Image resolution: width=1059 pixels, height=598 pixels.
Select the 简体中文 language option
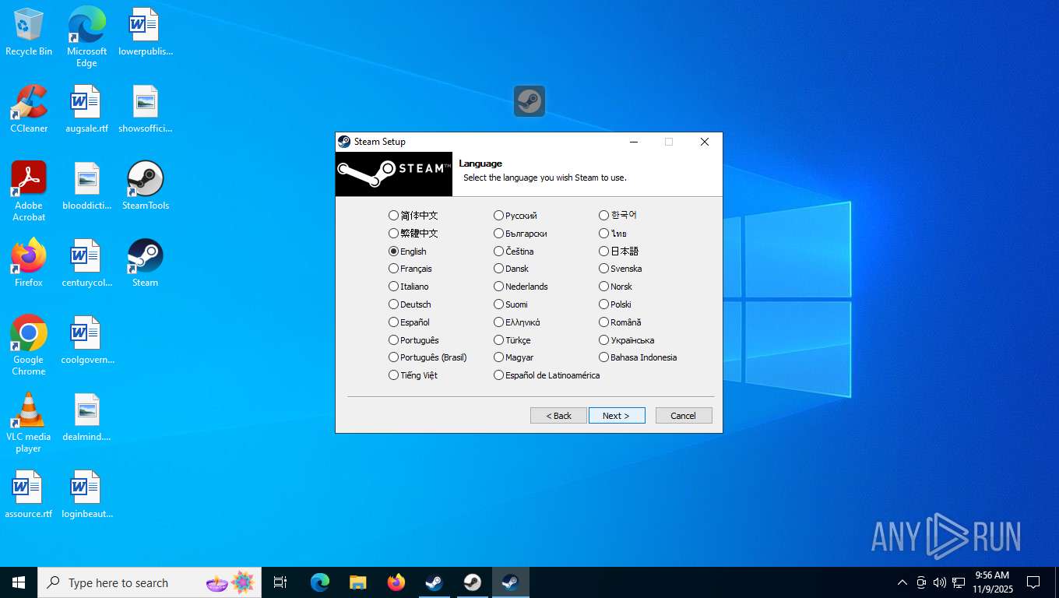tap(413, 216)
